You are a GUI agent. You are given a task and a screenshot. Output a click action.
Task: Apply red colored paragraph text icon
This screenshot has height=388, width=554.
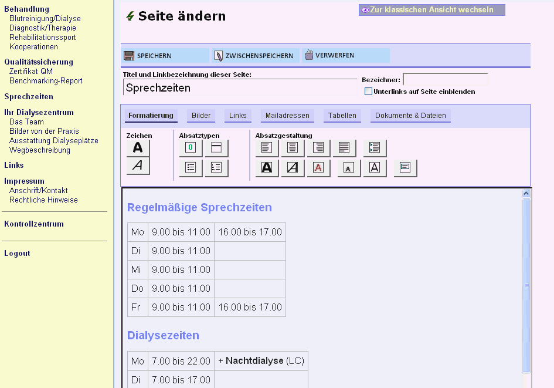coord(318,168)
